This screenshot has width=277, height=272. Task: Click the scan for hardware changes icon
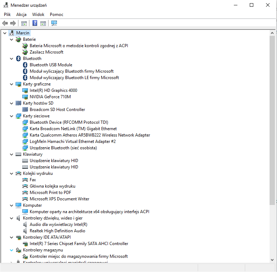click(x=54, y=23)
